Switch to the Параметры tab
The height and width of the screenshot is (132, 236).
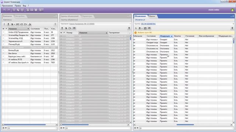pyautogui.click(x=87, y=16)
